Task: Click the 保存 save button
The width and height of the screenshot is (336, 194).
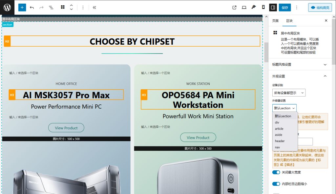Action: click(x=285, y=7)
